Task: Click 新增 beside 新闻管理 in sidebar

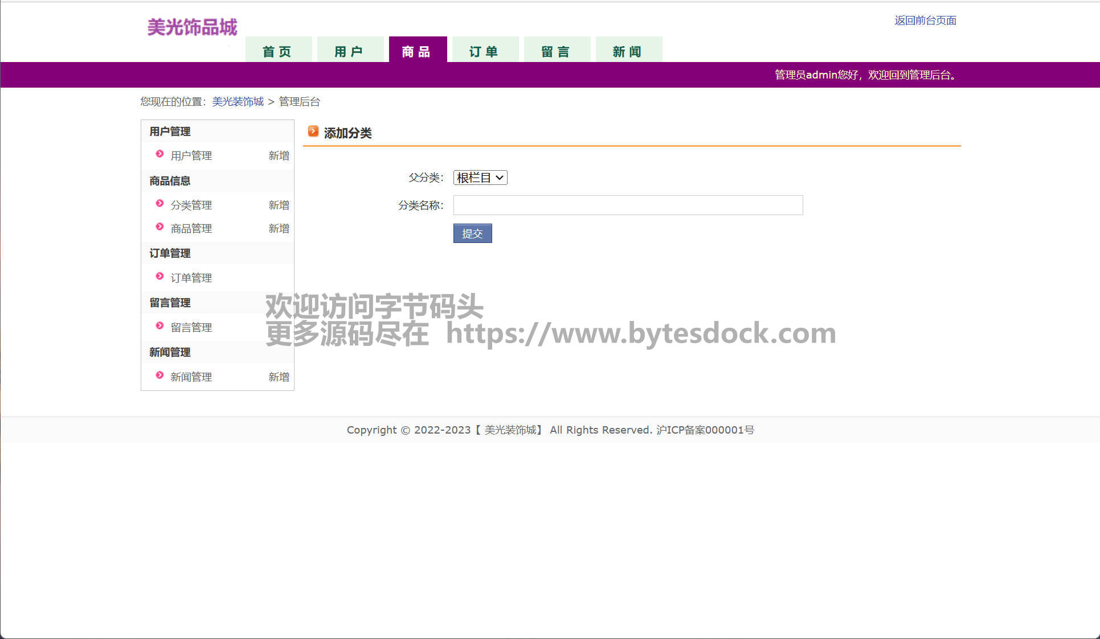Action: point(279,377)
